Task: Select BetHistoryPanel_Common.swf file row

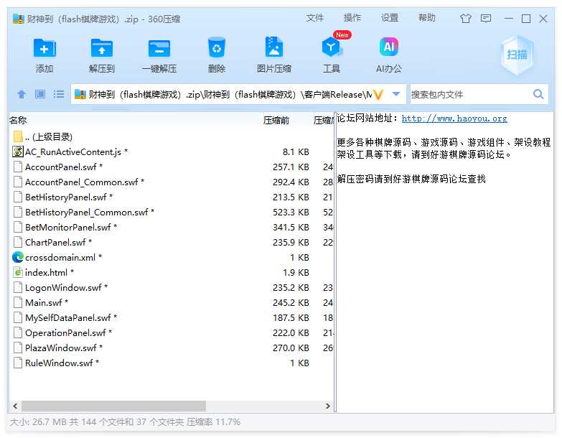Action: (x=172, y=212)
